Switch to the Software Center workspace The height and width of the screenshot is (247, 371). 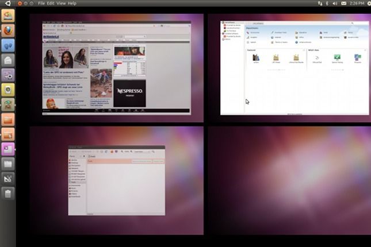click(x=289, y=67)
